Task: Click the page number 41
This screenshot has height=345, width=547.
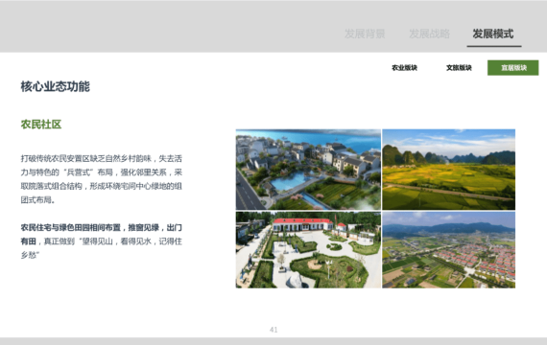Action: [x=273, y=330]
